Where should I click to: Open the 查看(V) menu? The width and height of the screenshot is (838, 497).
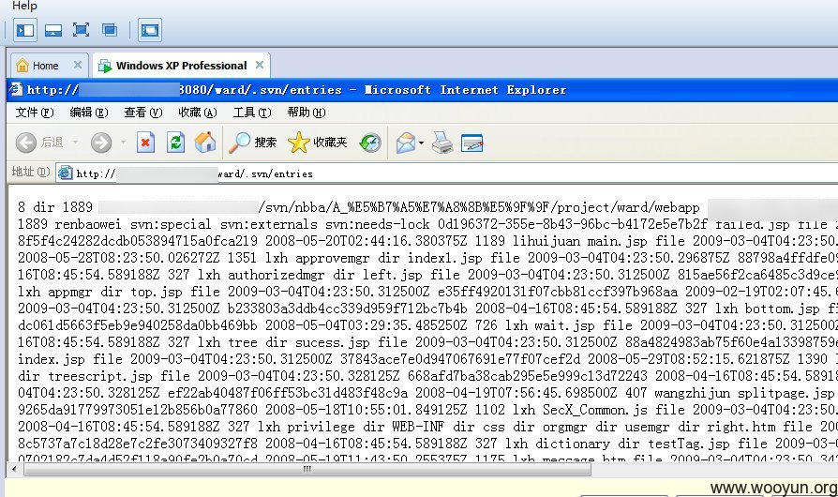(x=142, y=113)
